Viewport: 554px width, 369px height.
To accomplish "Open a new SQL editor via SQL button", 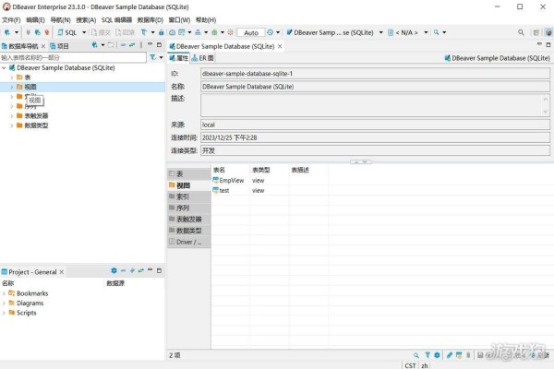I will tap(67, 32).
